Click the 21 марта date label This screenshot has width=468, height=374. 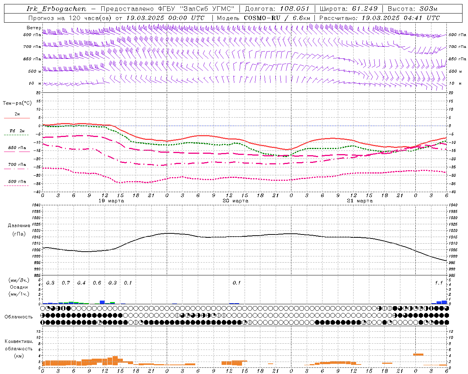[x=360, y=201]
